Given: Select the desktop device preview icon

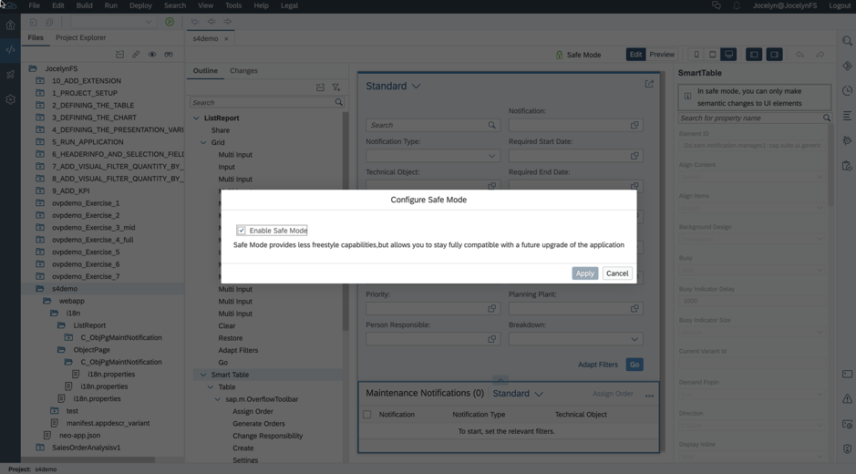Looking at the screenshot, I should (x=728, y=55).
